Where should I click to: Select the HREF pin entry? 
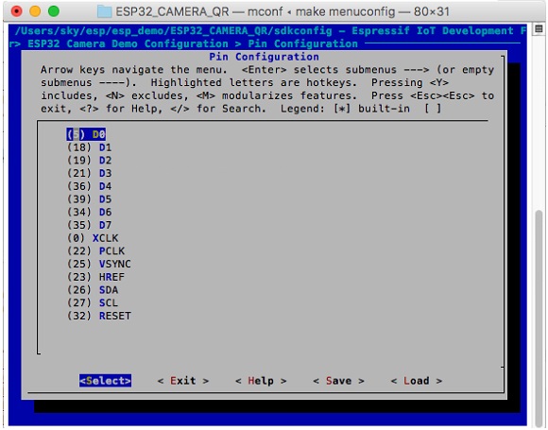click(x=95, y=277)
